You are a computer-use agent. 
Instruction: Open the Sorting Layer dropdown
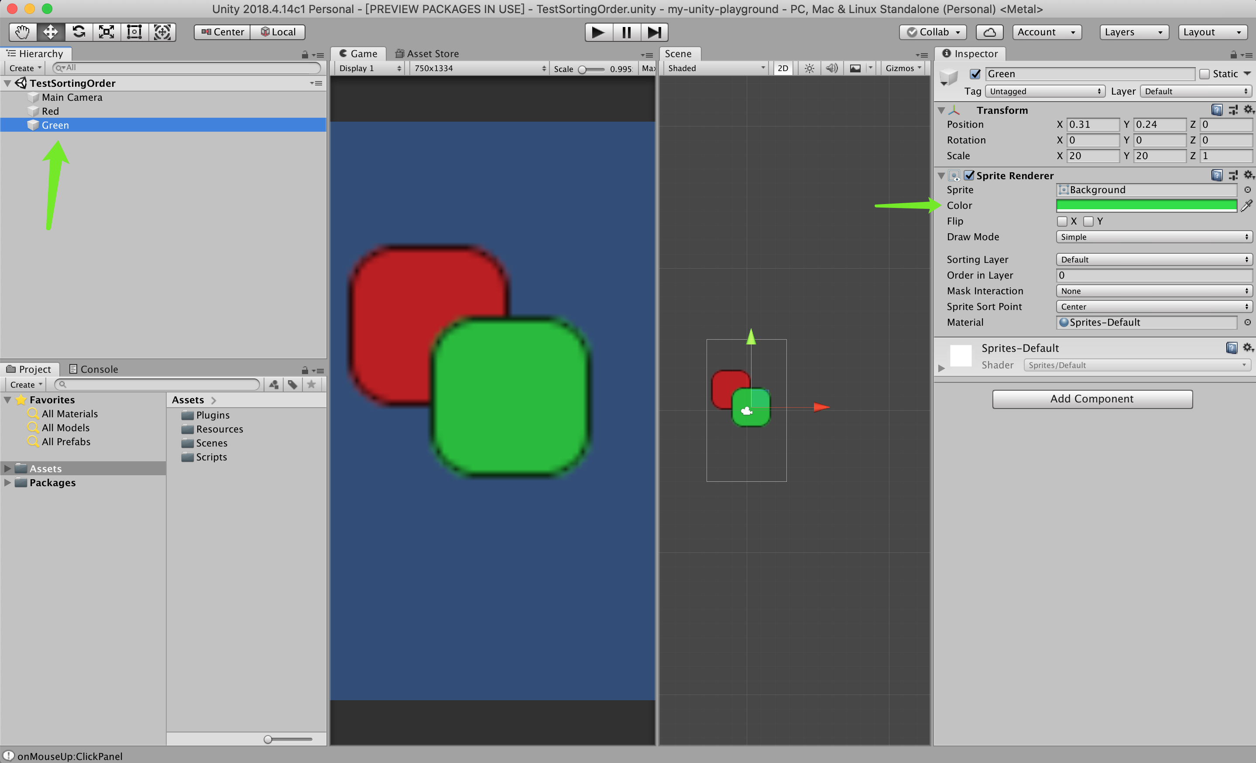pos(1153,260)
